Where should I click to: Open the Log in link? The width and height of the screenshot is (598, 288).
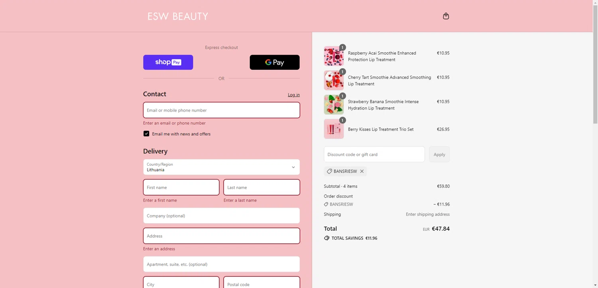click(294, 95)
